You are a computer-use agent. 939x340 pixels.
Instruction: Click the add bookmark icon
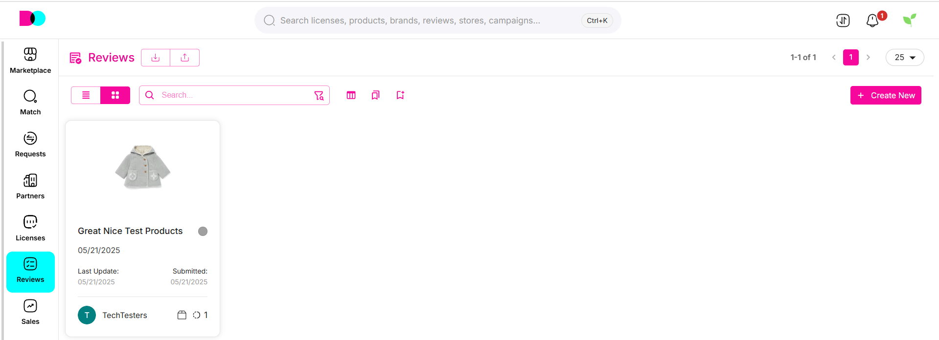click(x=400, y=95)
